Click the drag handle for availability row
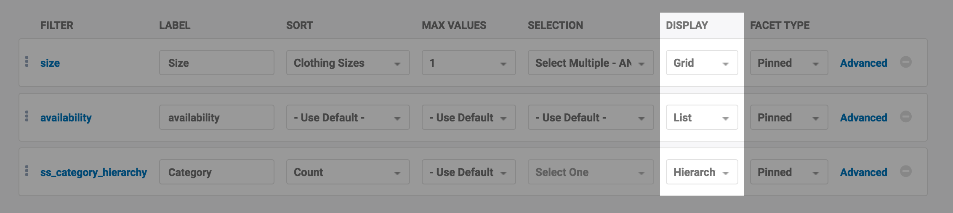 click(27, 116)
